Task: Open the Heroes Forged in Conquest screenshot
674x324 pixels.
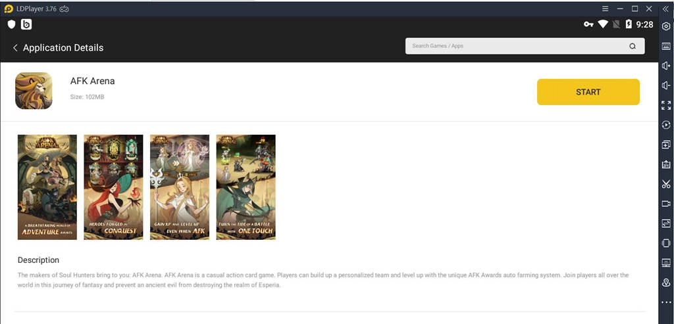Action: (113, 187)
